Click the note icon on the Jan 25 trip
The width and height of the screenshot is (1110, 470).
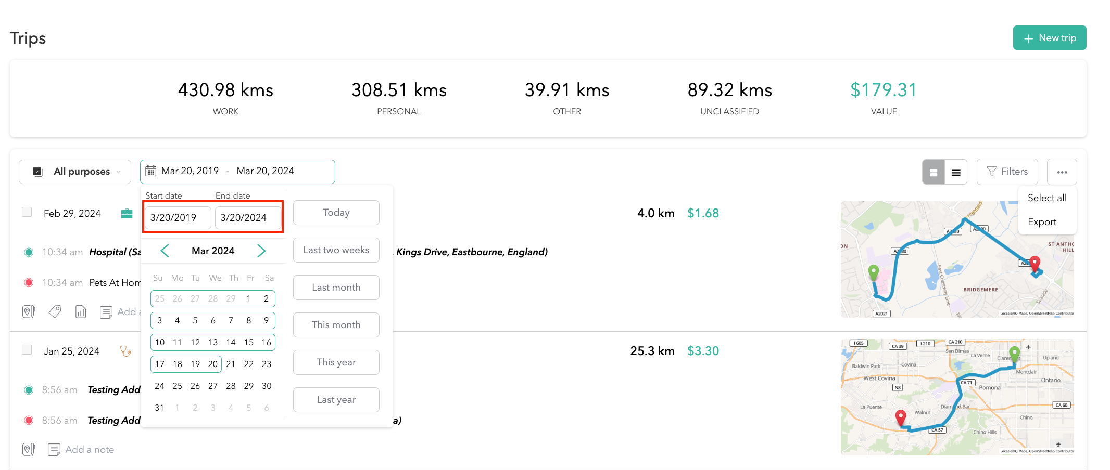[54, 449]
